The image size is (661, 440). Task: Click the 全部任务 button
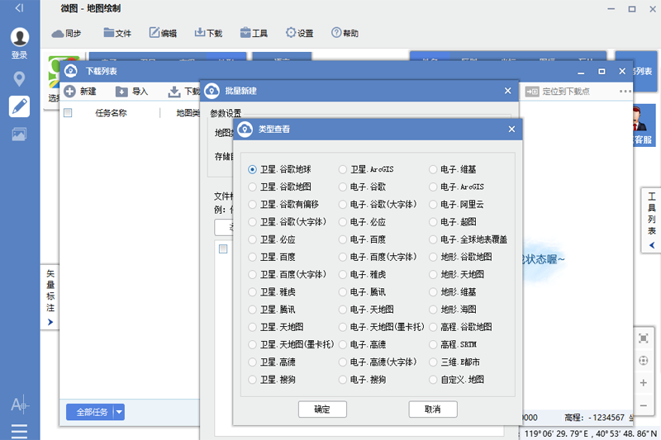pos(90,412)
